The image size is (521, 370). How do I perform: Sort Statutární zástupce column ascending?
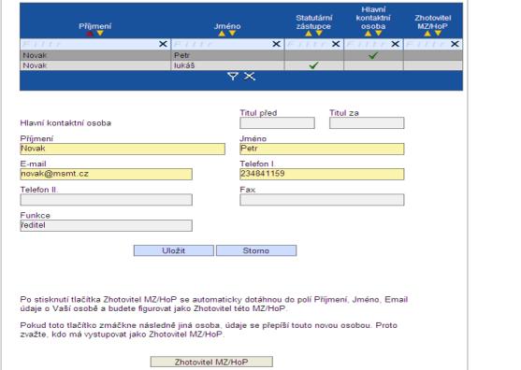click(x=309, y=34)
